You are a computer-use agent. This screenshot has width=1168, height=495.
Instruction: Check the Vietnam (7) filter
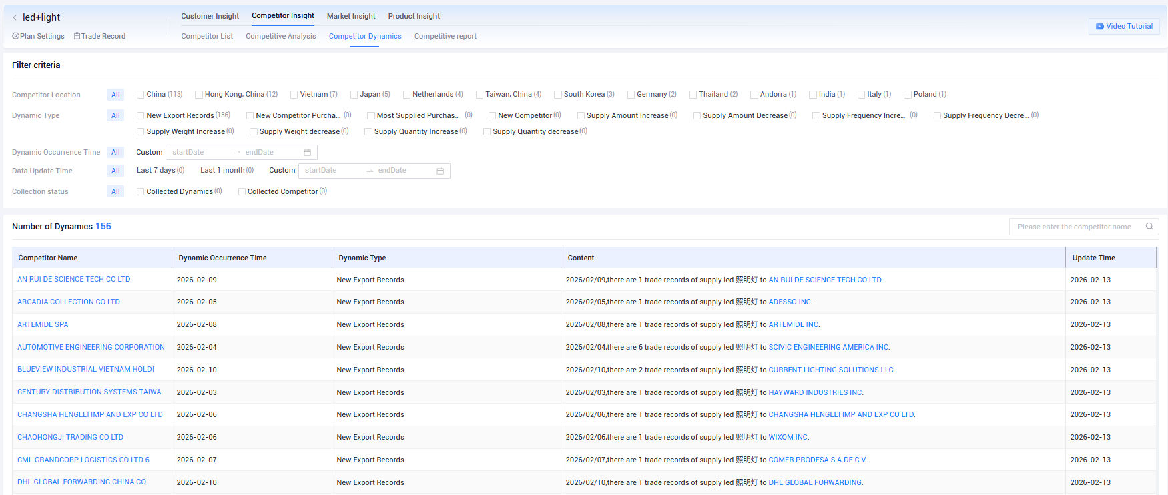pyautogui.click(x=294, y=95)
